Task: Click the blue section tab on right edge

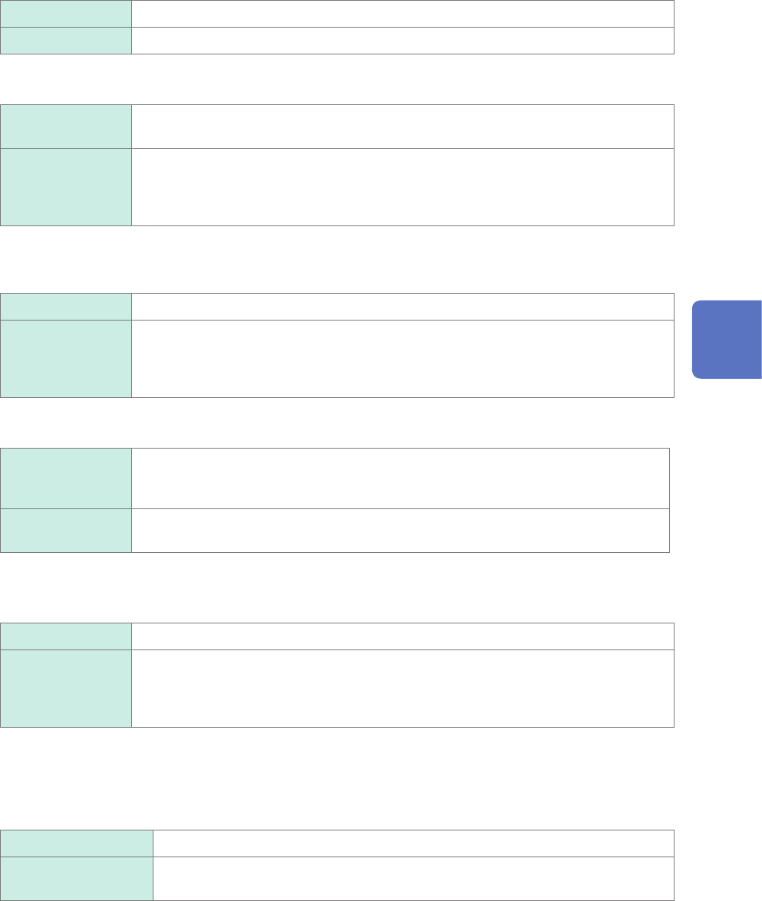Action: coord(727,340)
